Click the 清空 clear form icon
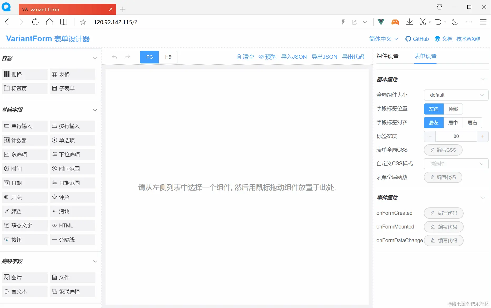 (245, 57)
